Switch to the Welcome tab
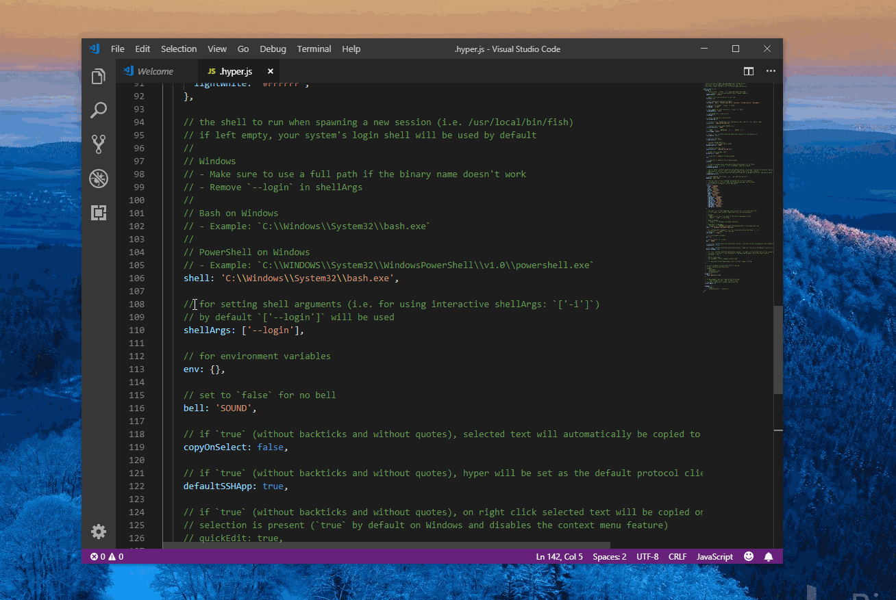 click(156, 70)
